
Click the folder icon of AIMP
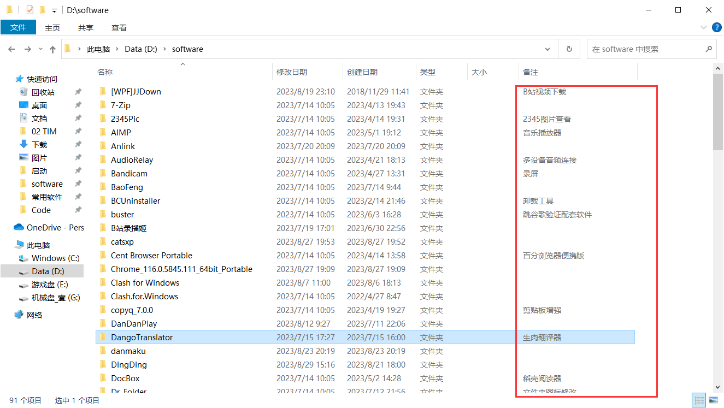pos(102,132)
